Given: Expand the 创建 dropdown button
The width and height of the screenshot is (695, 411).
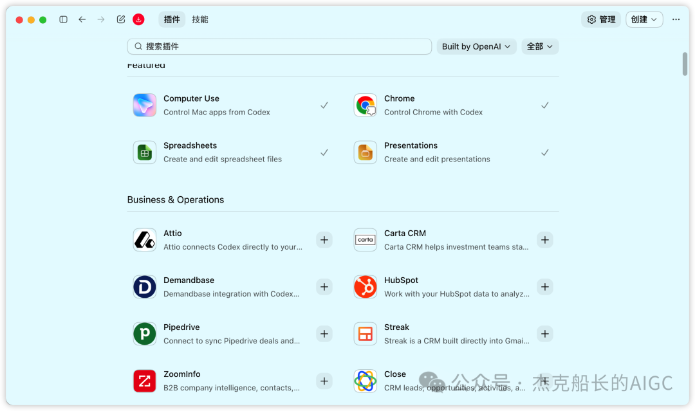Looking at the screenshot, I should 644,19.
